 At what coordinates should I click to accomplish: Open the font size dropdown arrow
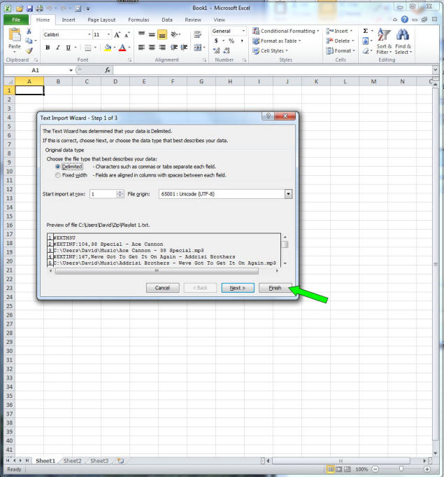108,35
